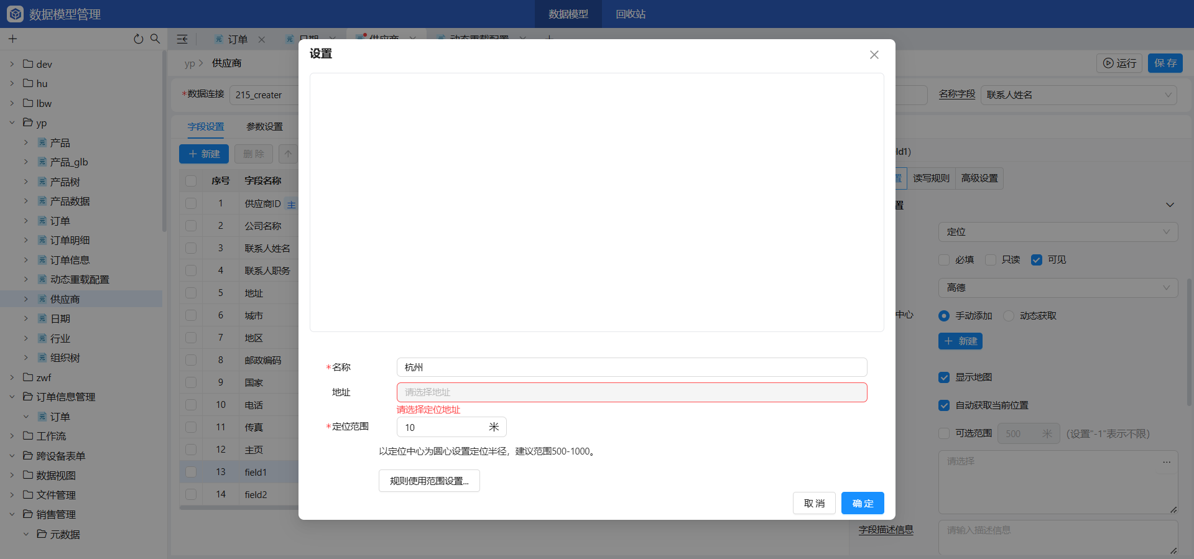
Task: Click the 数据模型管理 app logo
Action: click(x=15, y=14)
